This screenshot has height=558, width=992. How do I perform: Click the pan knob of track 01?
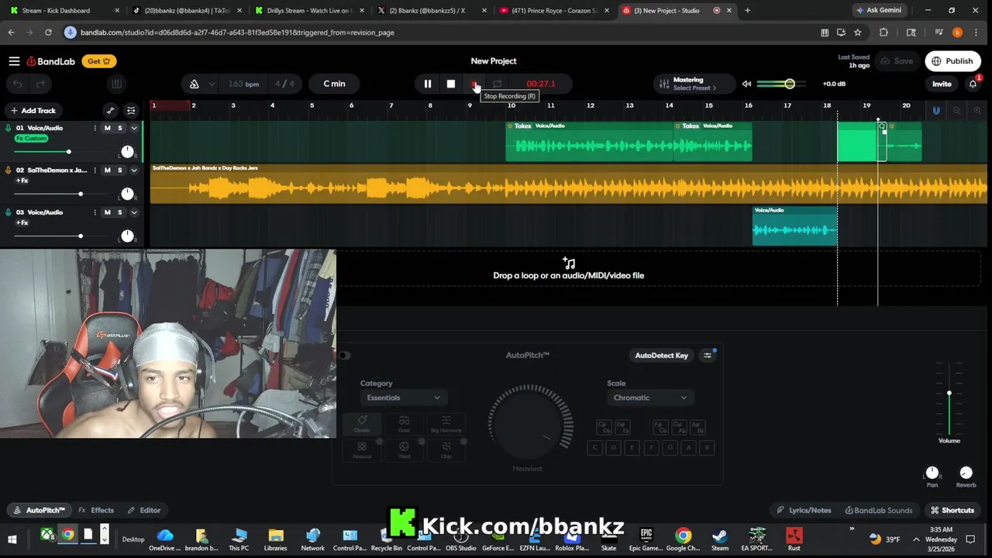(x=127, y=152)
